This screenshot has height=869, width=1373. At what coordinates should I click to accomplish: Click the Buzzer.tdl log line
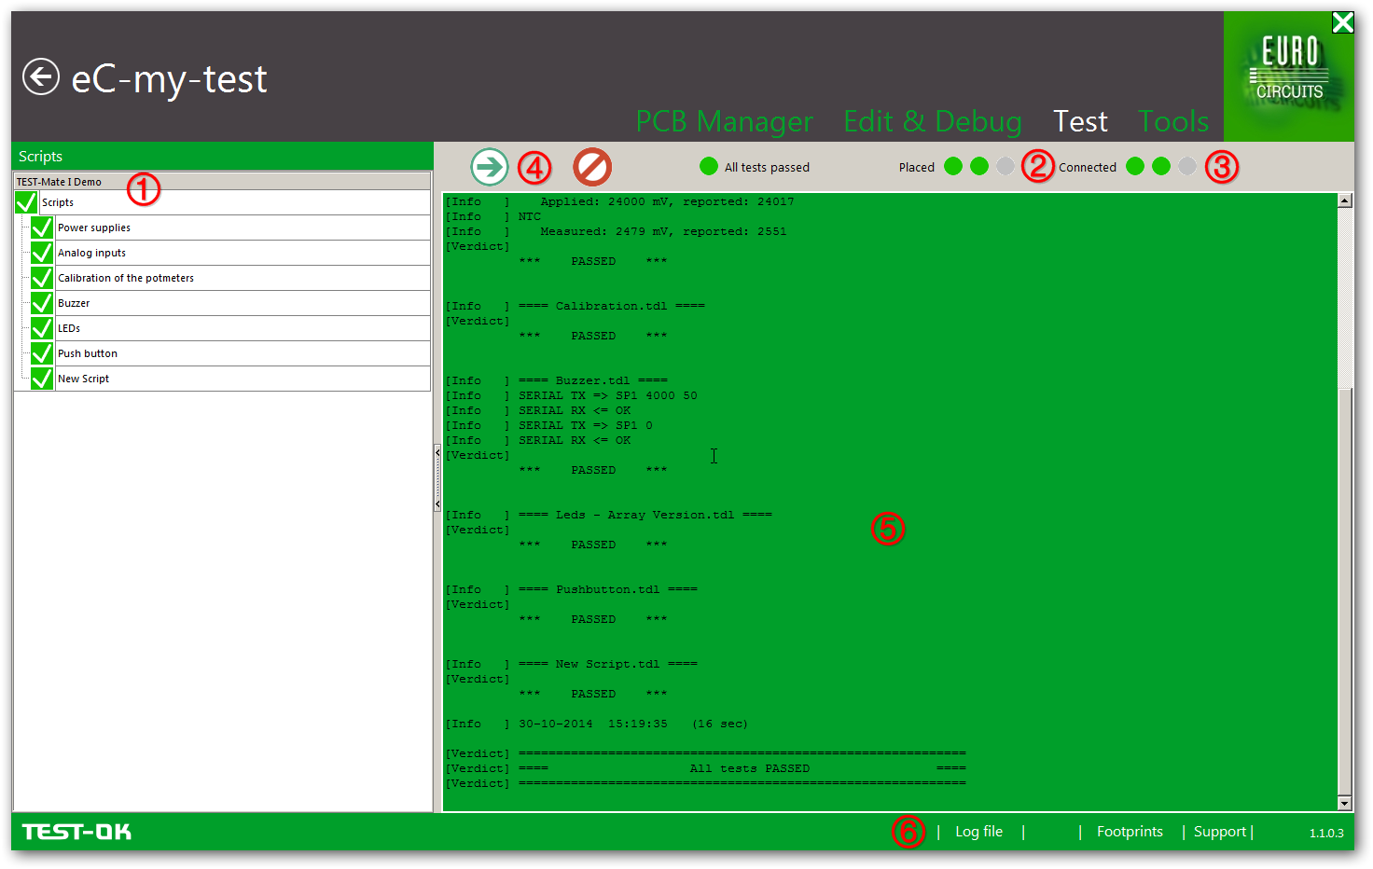pos(557,380)
